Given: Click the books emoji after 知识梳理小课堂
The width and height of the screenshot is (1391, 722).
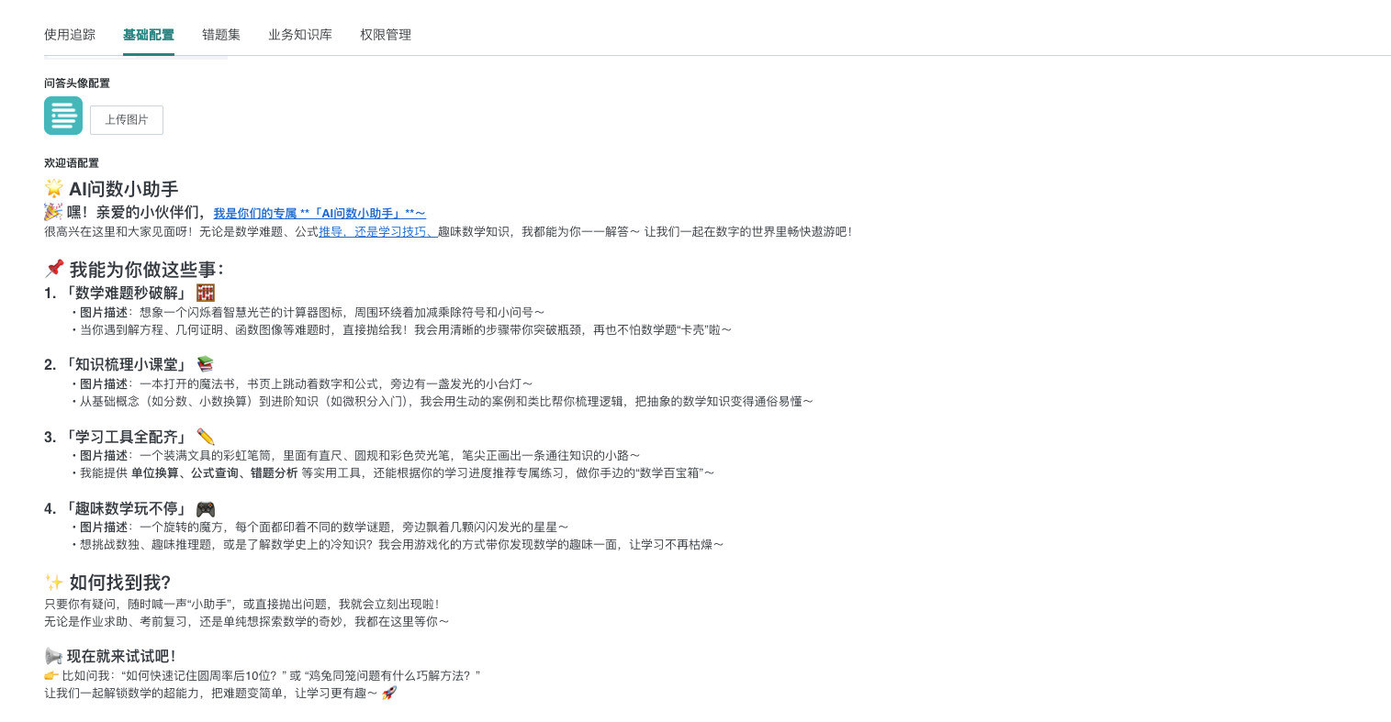Looking at the screenshot, I should (205, 364).
